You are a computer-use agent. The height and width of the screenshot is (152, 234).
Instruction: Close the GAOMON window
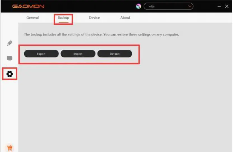pyautogui.click(x=227, y=6)
